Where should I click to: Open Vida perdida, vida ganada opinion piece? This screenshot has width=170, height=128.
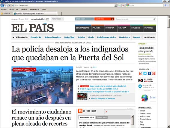pos(146,49)
